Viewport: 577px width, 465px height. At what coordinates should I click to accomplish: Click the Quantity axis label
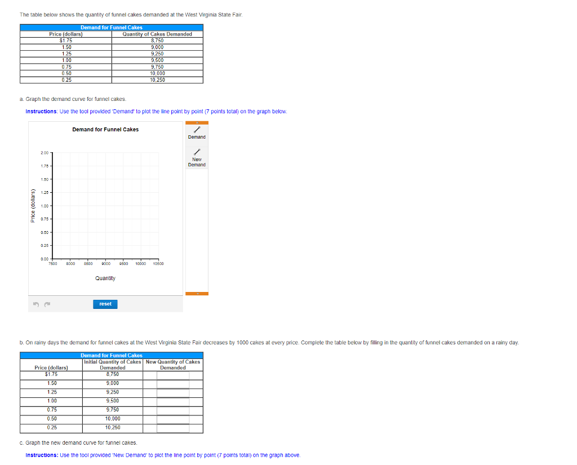coord(104,278)
